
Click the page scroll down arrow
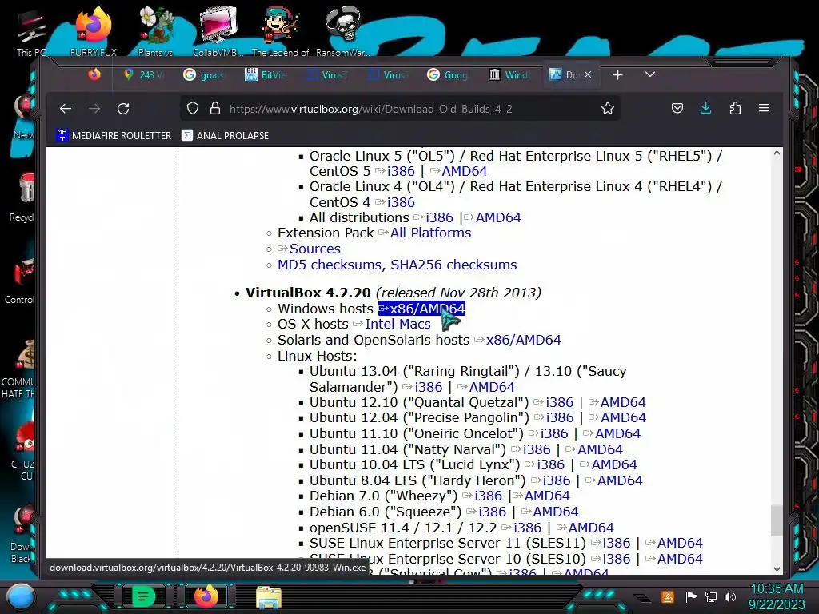click(777, 568)
